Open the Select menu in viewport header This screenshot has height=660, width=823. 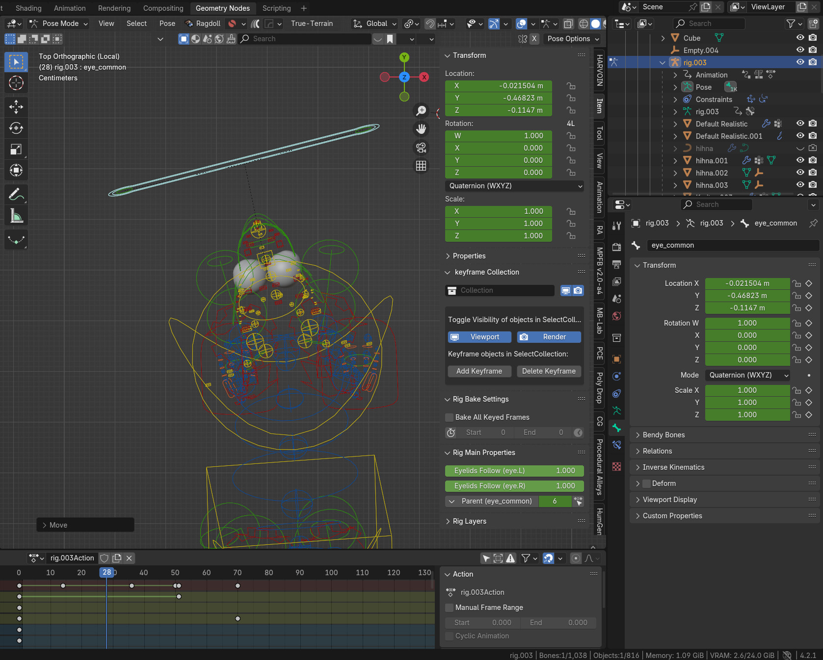136,24
